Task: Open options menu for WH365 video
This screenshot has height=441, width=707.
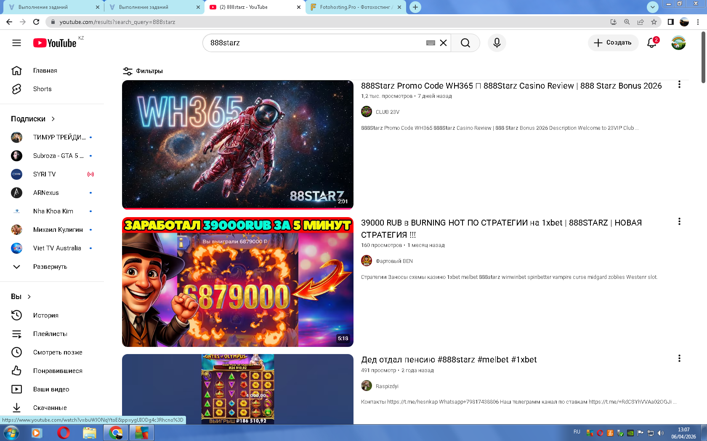Action: (x=679, y=85)
